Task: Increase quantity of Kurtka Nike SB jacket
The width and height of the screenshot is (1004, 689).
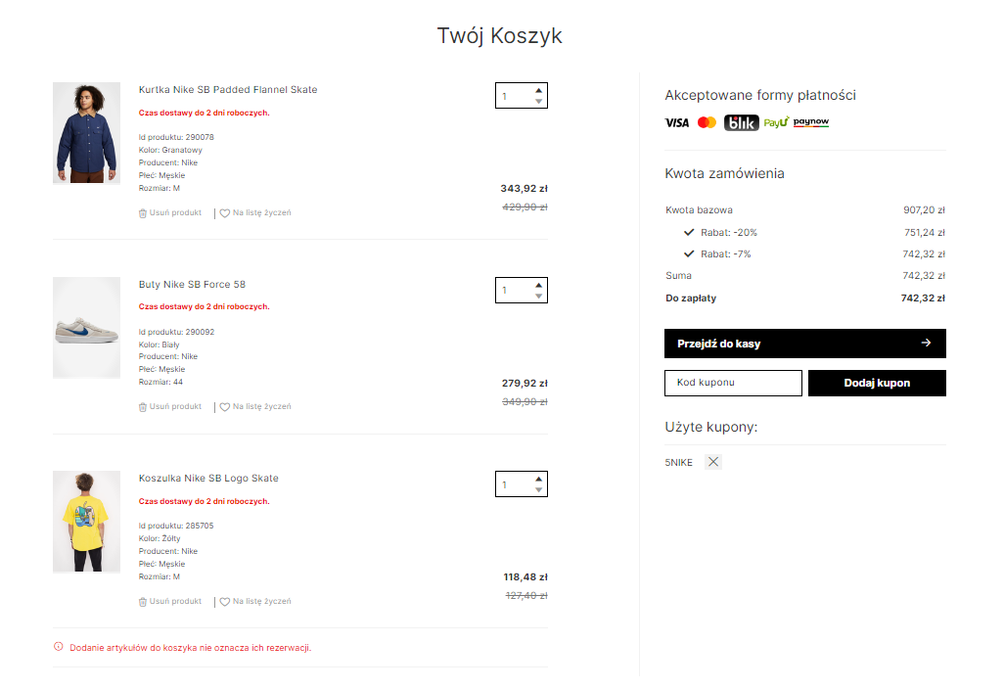Action: (x=538, y=90)
